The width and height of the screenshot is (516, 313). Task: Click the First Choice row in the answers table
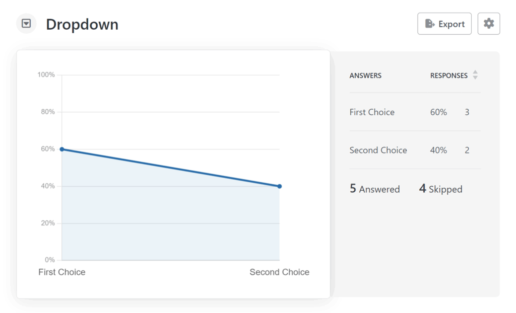pos(372,112)
